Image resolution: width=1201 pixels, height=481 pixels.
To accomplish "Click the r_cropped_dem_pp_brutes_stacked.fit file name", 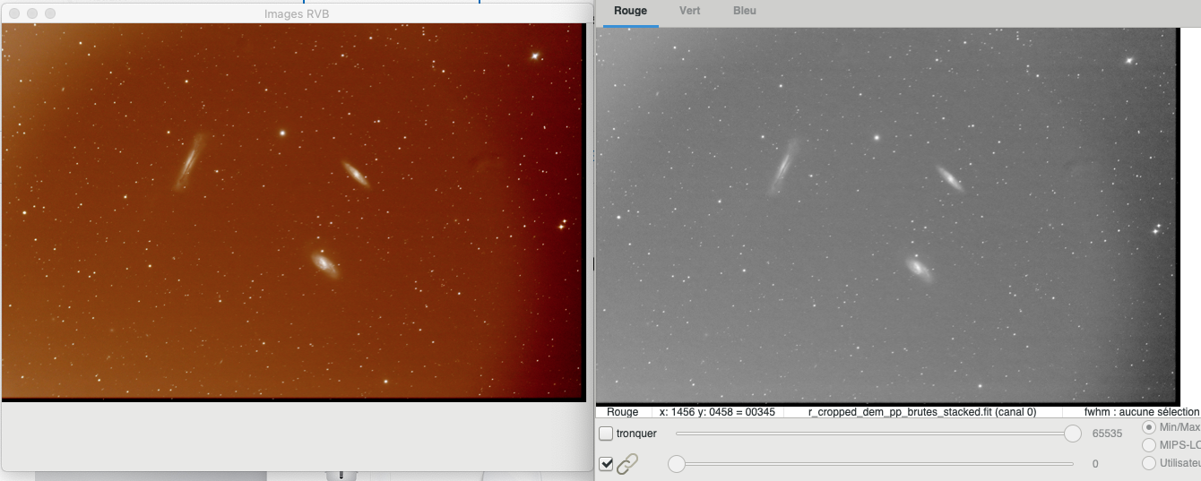I will coord(922,412).
